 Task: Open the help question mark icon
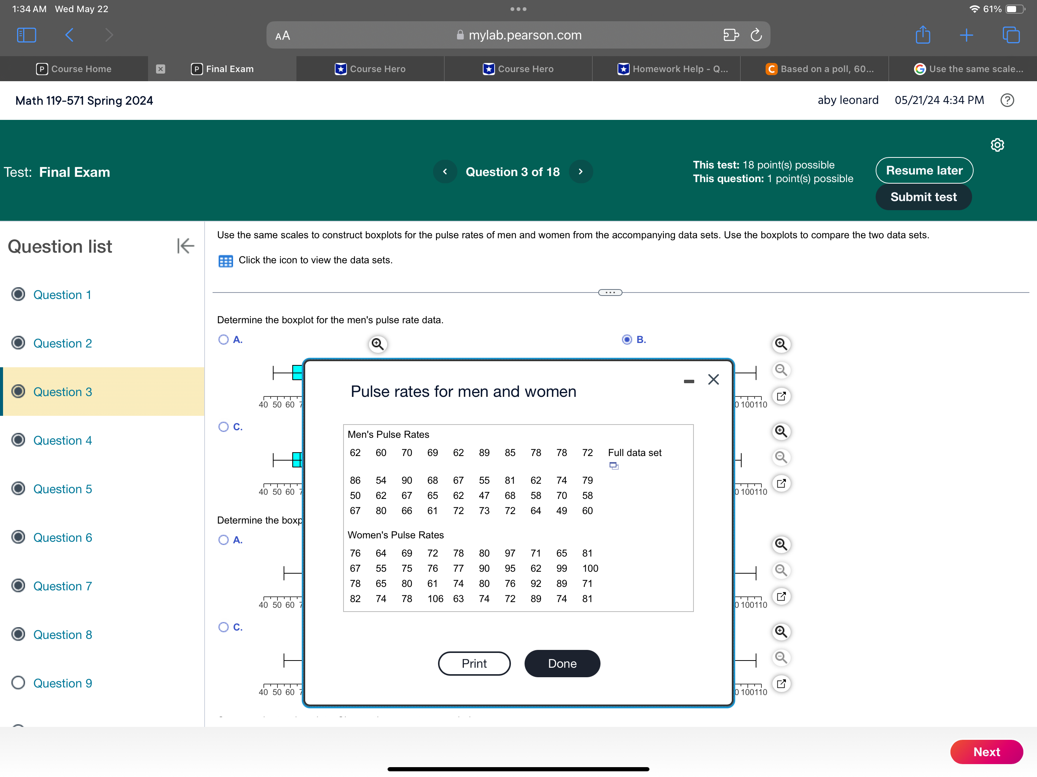click(1007, 100)
